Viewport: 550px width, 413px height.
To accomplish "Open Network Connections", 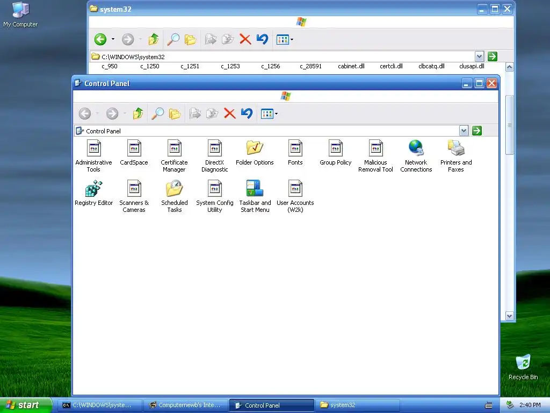I will point(416,156).
